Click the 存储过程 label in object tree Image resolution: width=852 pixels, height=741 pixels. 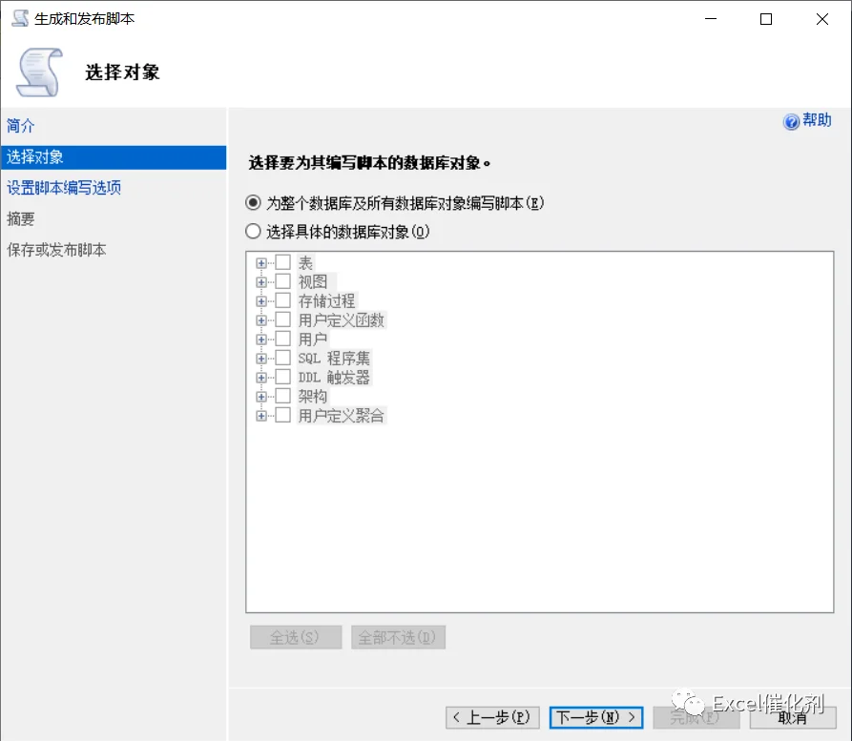click(326, 301)
